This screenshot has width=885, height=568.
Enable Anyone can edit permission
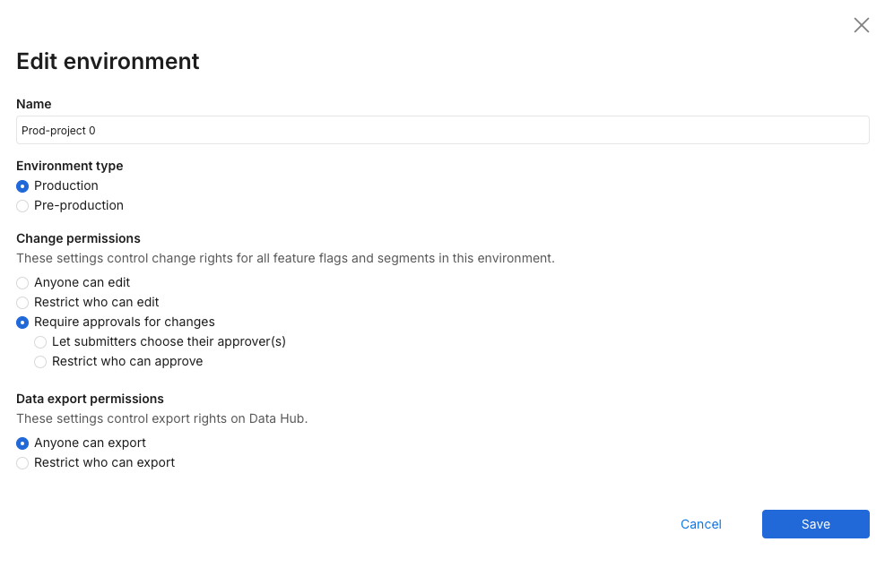tap(23, 283)
